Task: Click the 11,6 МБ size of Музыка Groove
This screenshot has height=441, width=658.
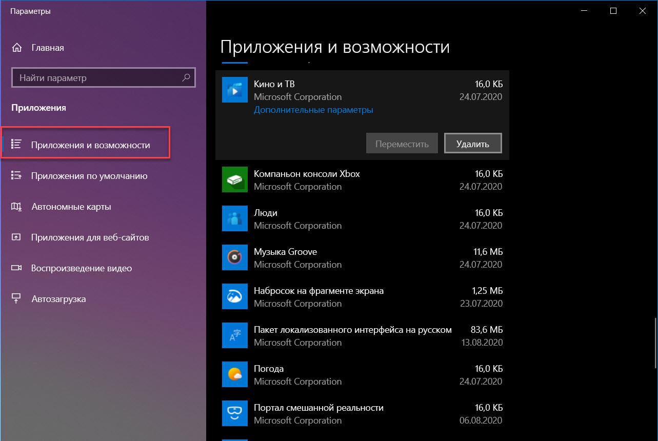Action: click(488, 252)
